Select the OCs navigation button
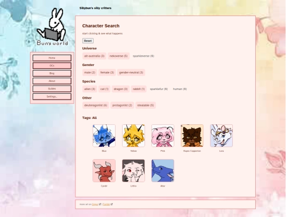Screen dimensions: 289x217 click(x=52, y=66)
